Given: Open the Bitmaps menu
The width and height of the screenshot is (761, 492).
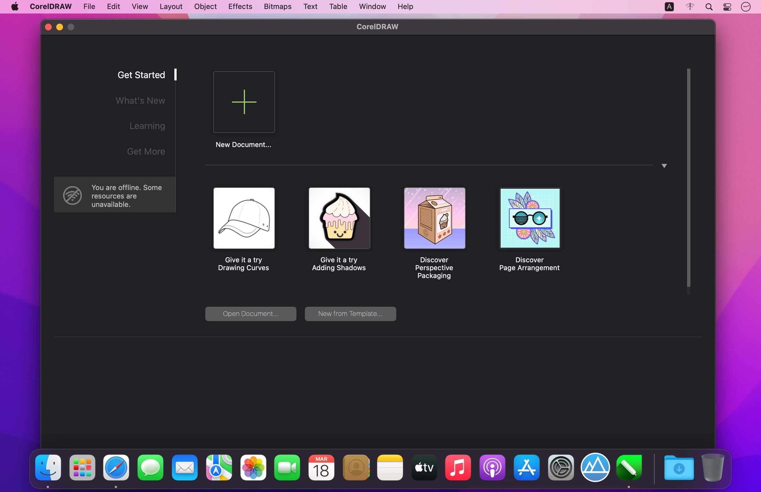Looking at the screenshot, I should [x=277, y=7].
